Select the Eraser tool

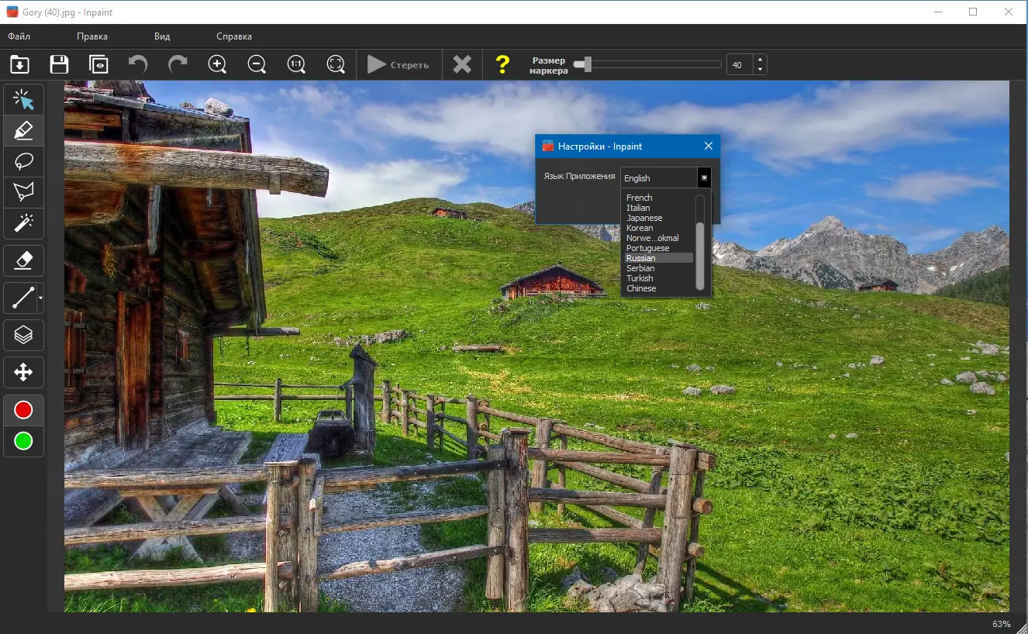pos(23,261)
